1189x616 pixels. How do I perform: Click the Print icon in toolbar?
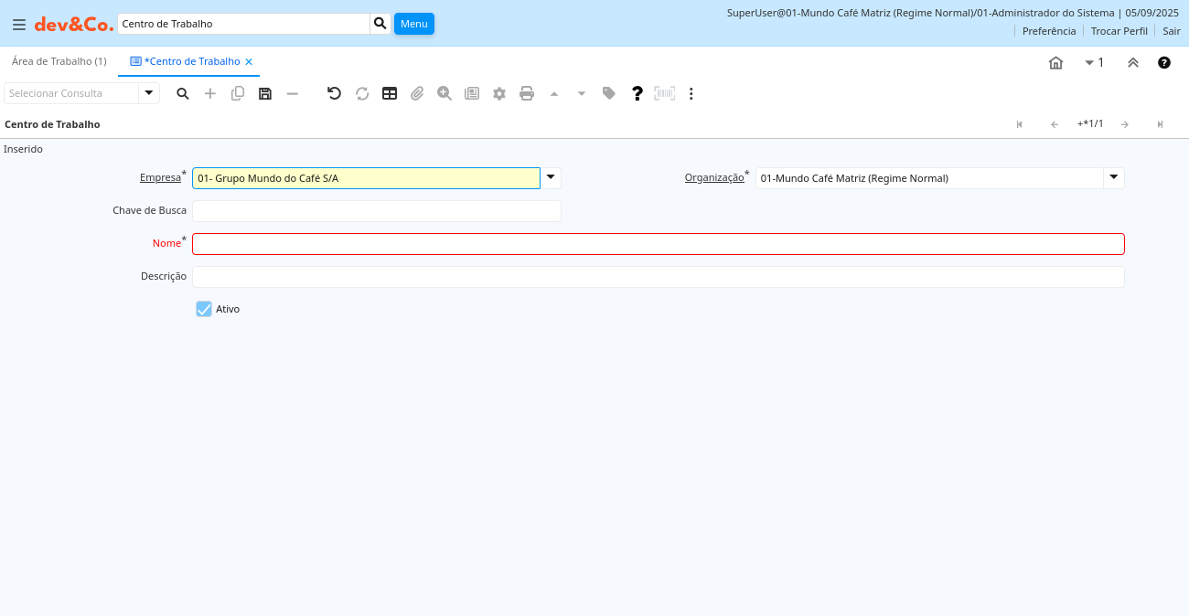pyautogui.click(x=527, y=93)
